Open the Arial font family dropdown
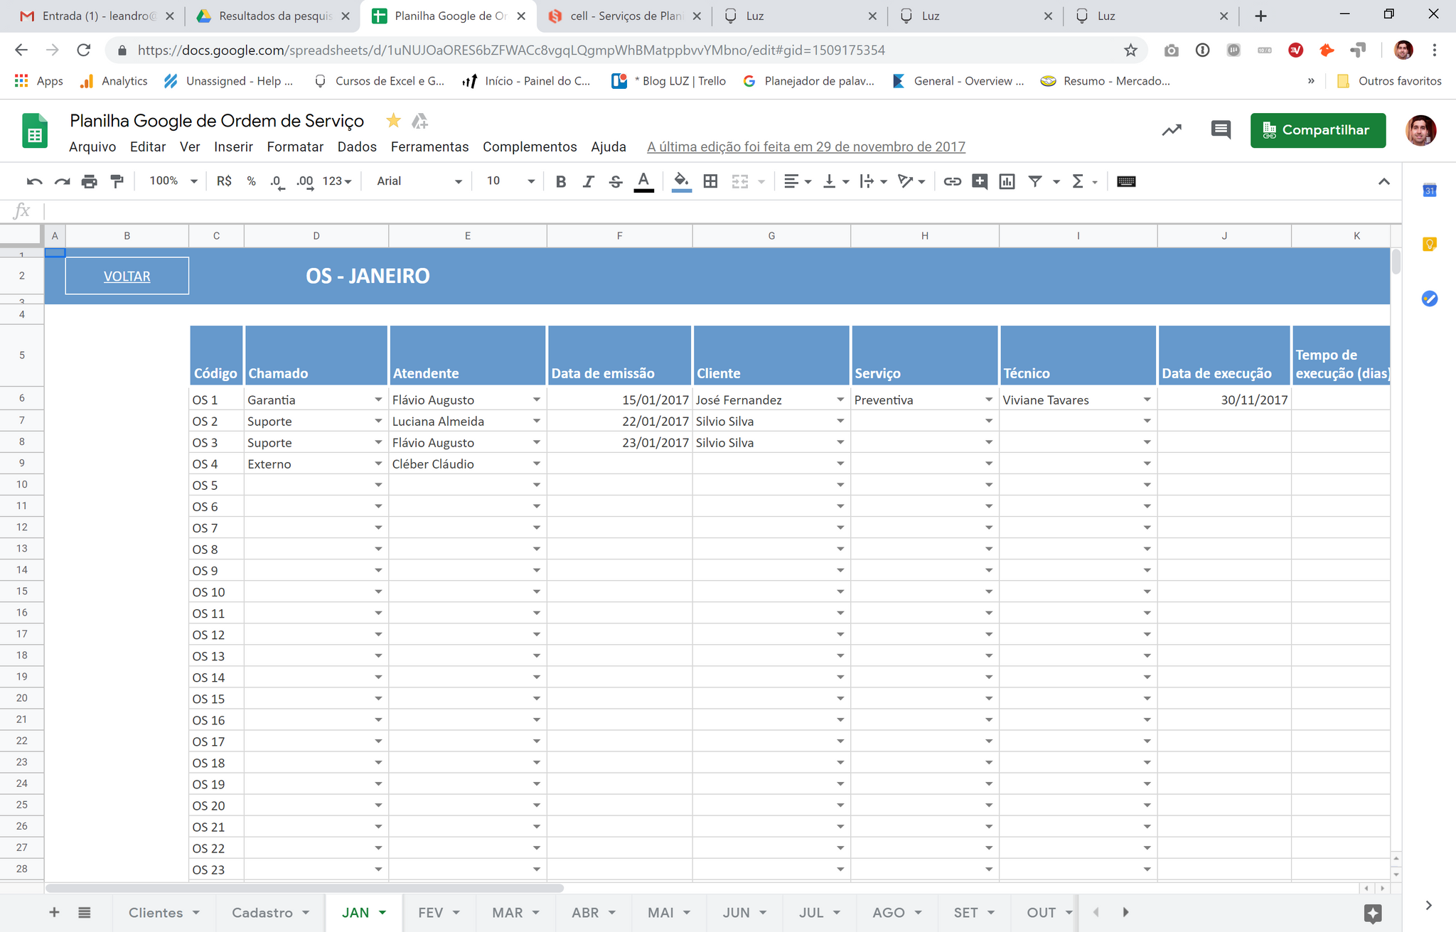The height and width of the screenshot is (932, 1456). (419, 181)
